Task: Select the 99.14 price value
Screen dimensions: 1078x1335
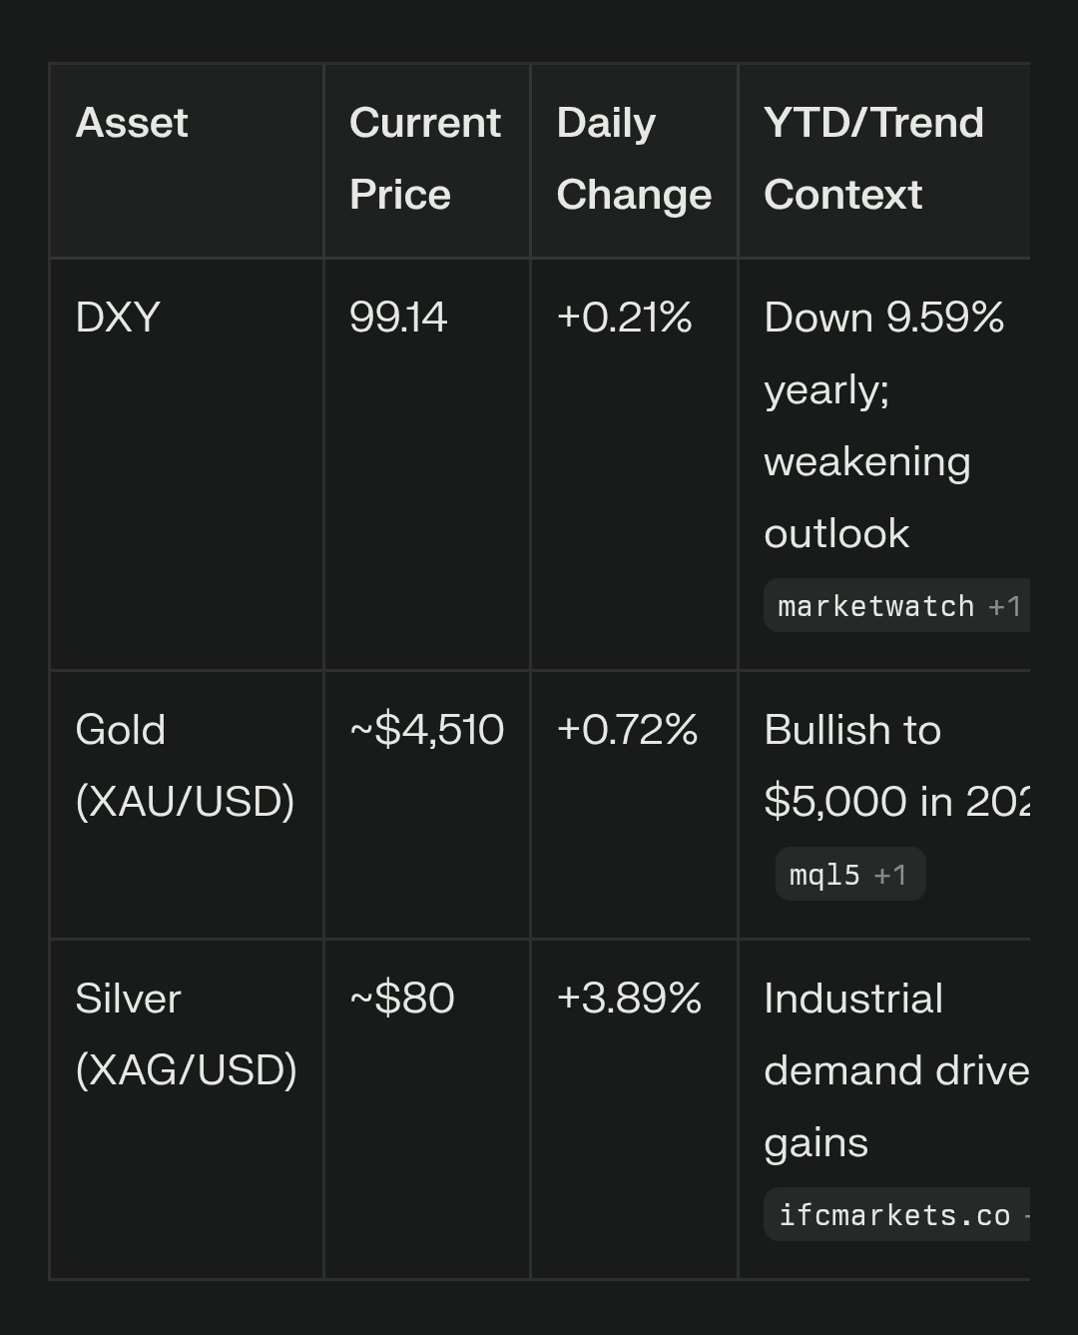Action: (x=398, y=318)
